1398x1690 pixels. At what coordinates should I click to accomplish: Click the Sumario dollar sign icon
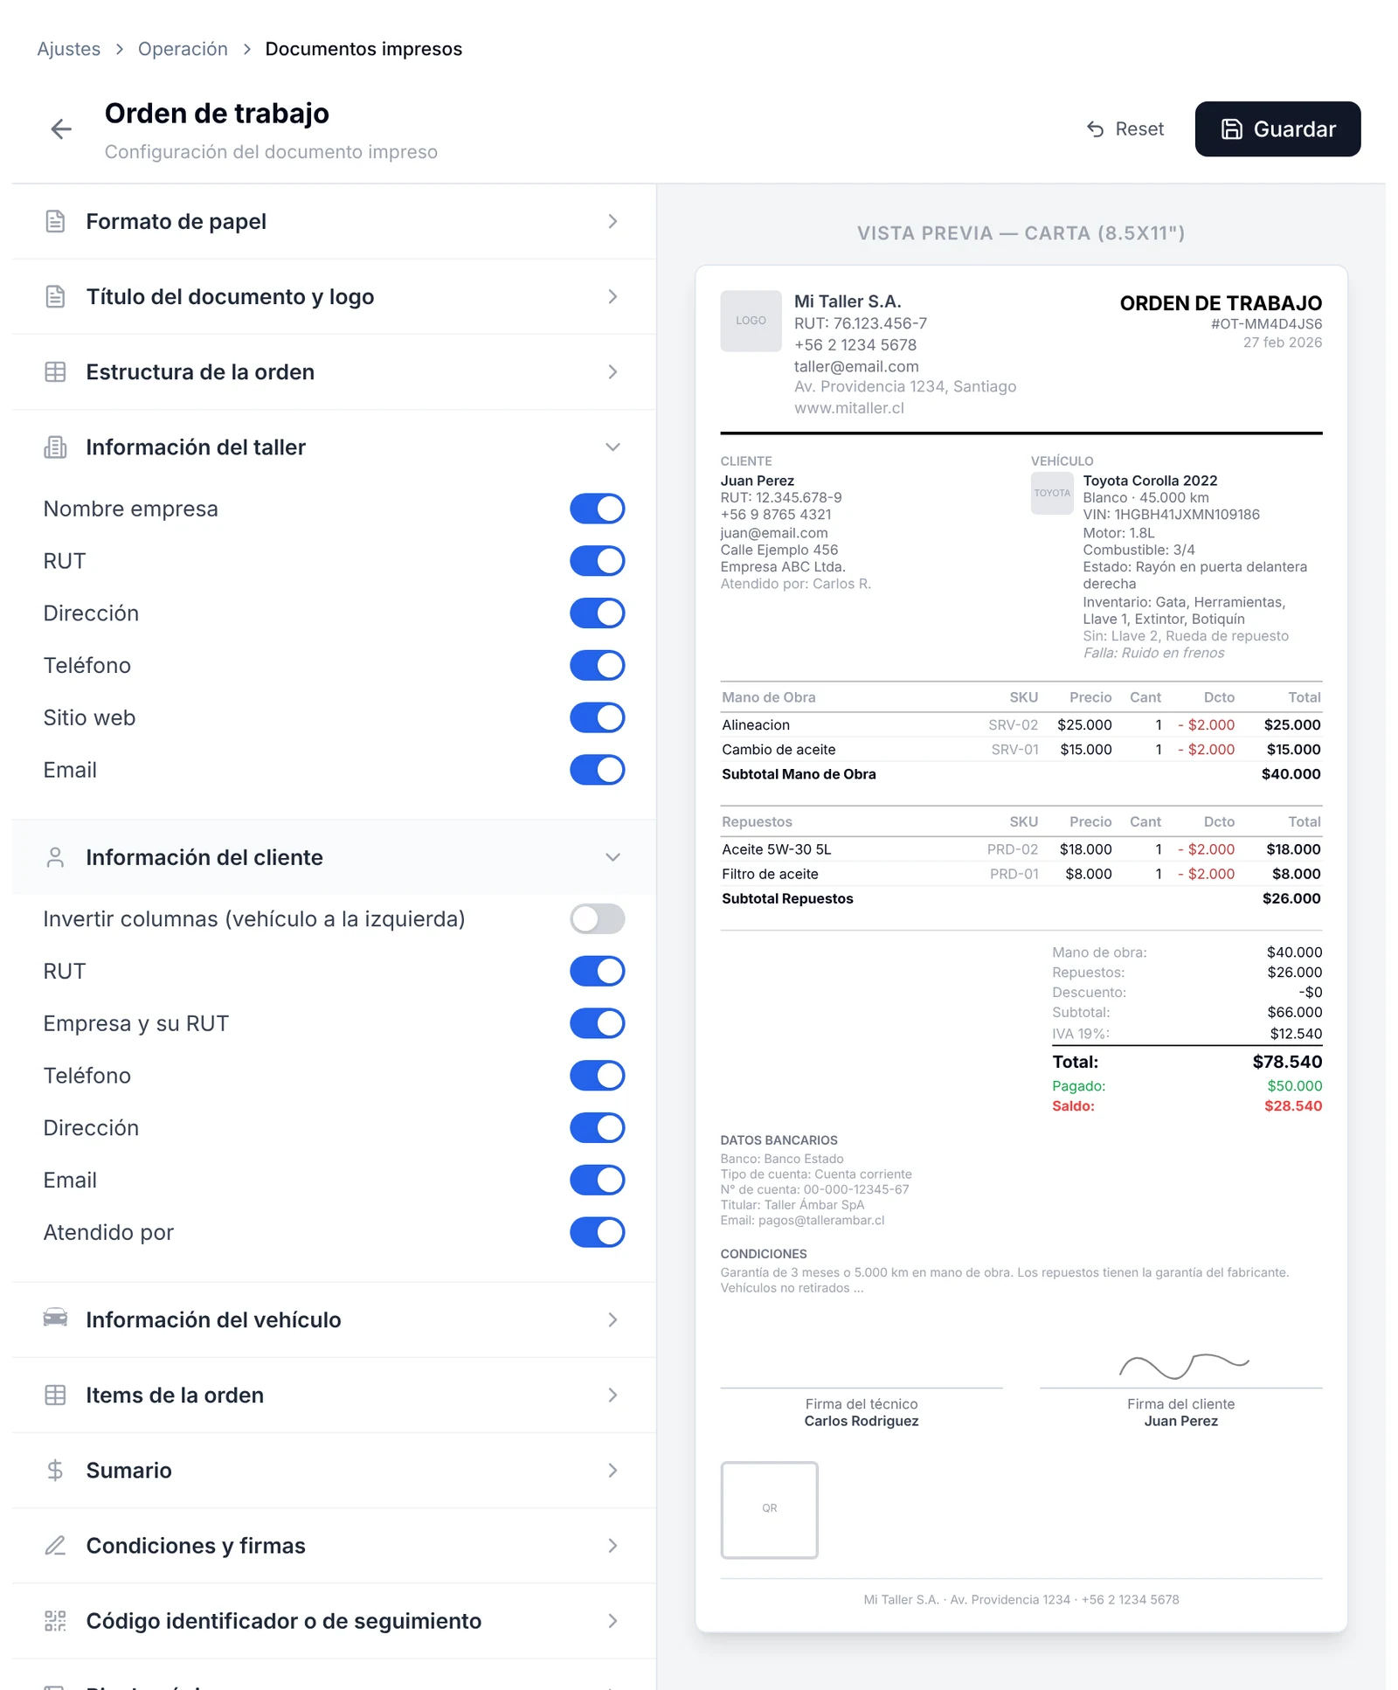[x=55, y=1470]
